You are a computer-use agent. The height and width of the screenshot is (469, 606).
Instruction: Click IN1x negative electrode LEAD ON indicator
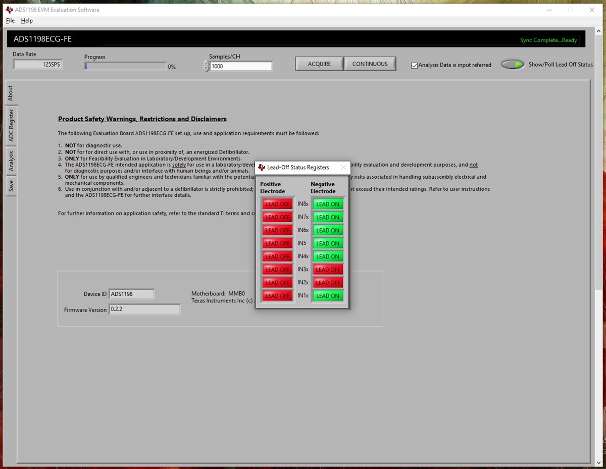tap(328, 296)
